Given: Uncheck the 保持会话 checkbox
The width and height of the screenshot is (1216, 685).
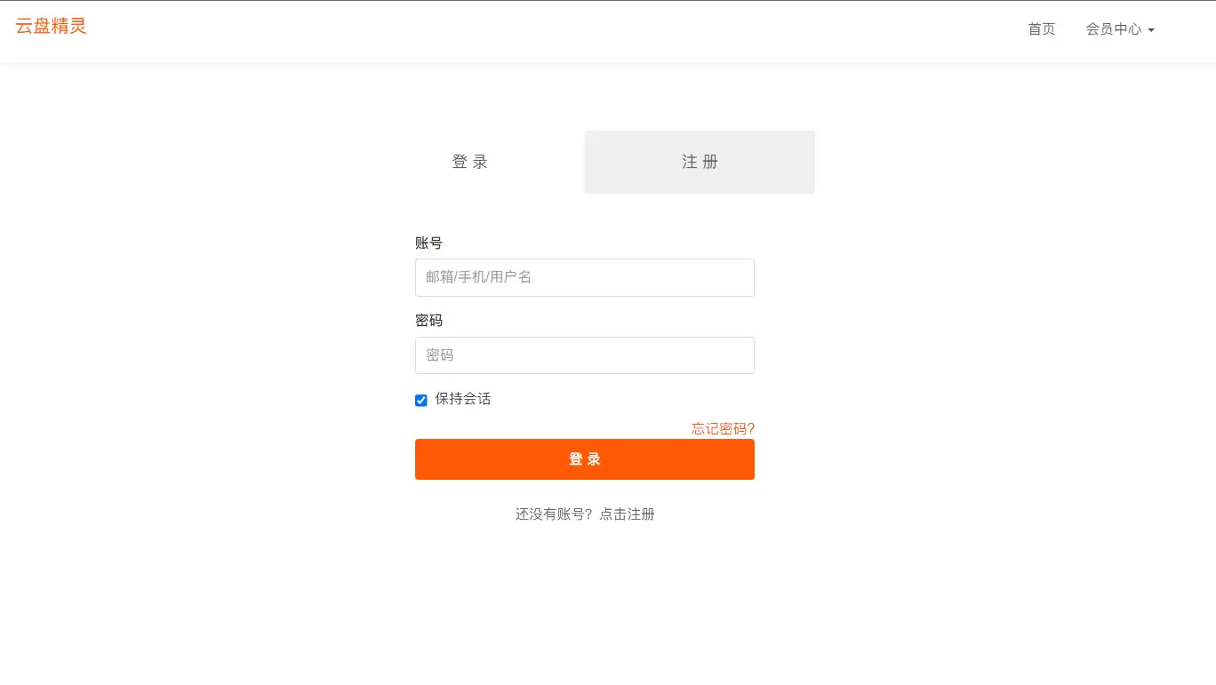Looking at the screenshot, I should [x=421, y=400].
